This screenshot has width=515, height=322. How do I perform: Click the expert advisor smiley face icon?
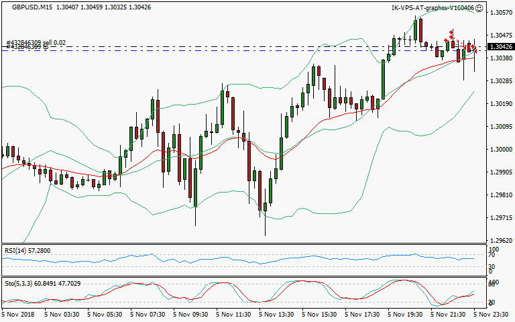click(x=479, y=9)
